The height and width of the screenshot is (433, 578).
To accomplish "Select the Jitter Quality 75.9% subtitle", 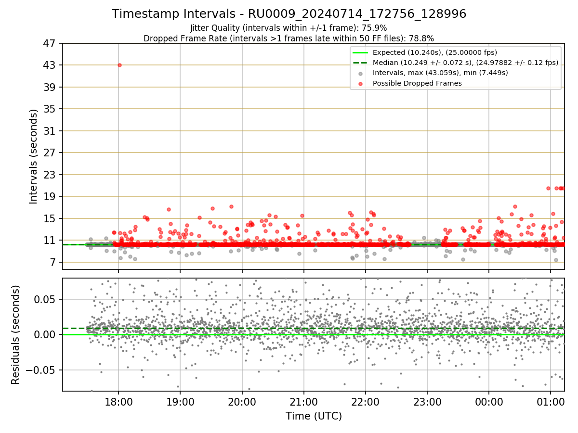I will click(x=289, y=28).
